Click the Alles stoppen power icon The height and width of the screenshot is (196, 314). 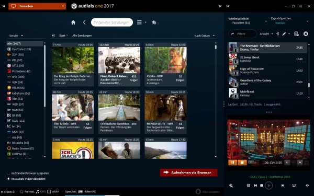(198, 191)
